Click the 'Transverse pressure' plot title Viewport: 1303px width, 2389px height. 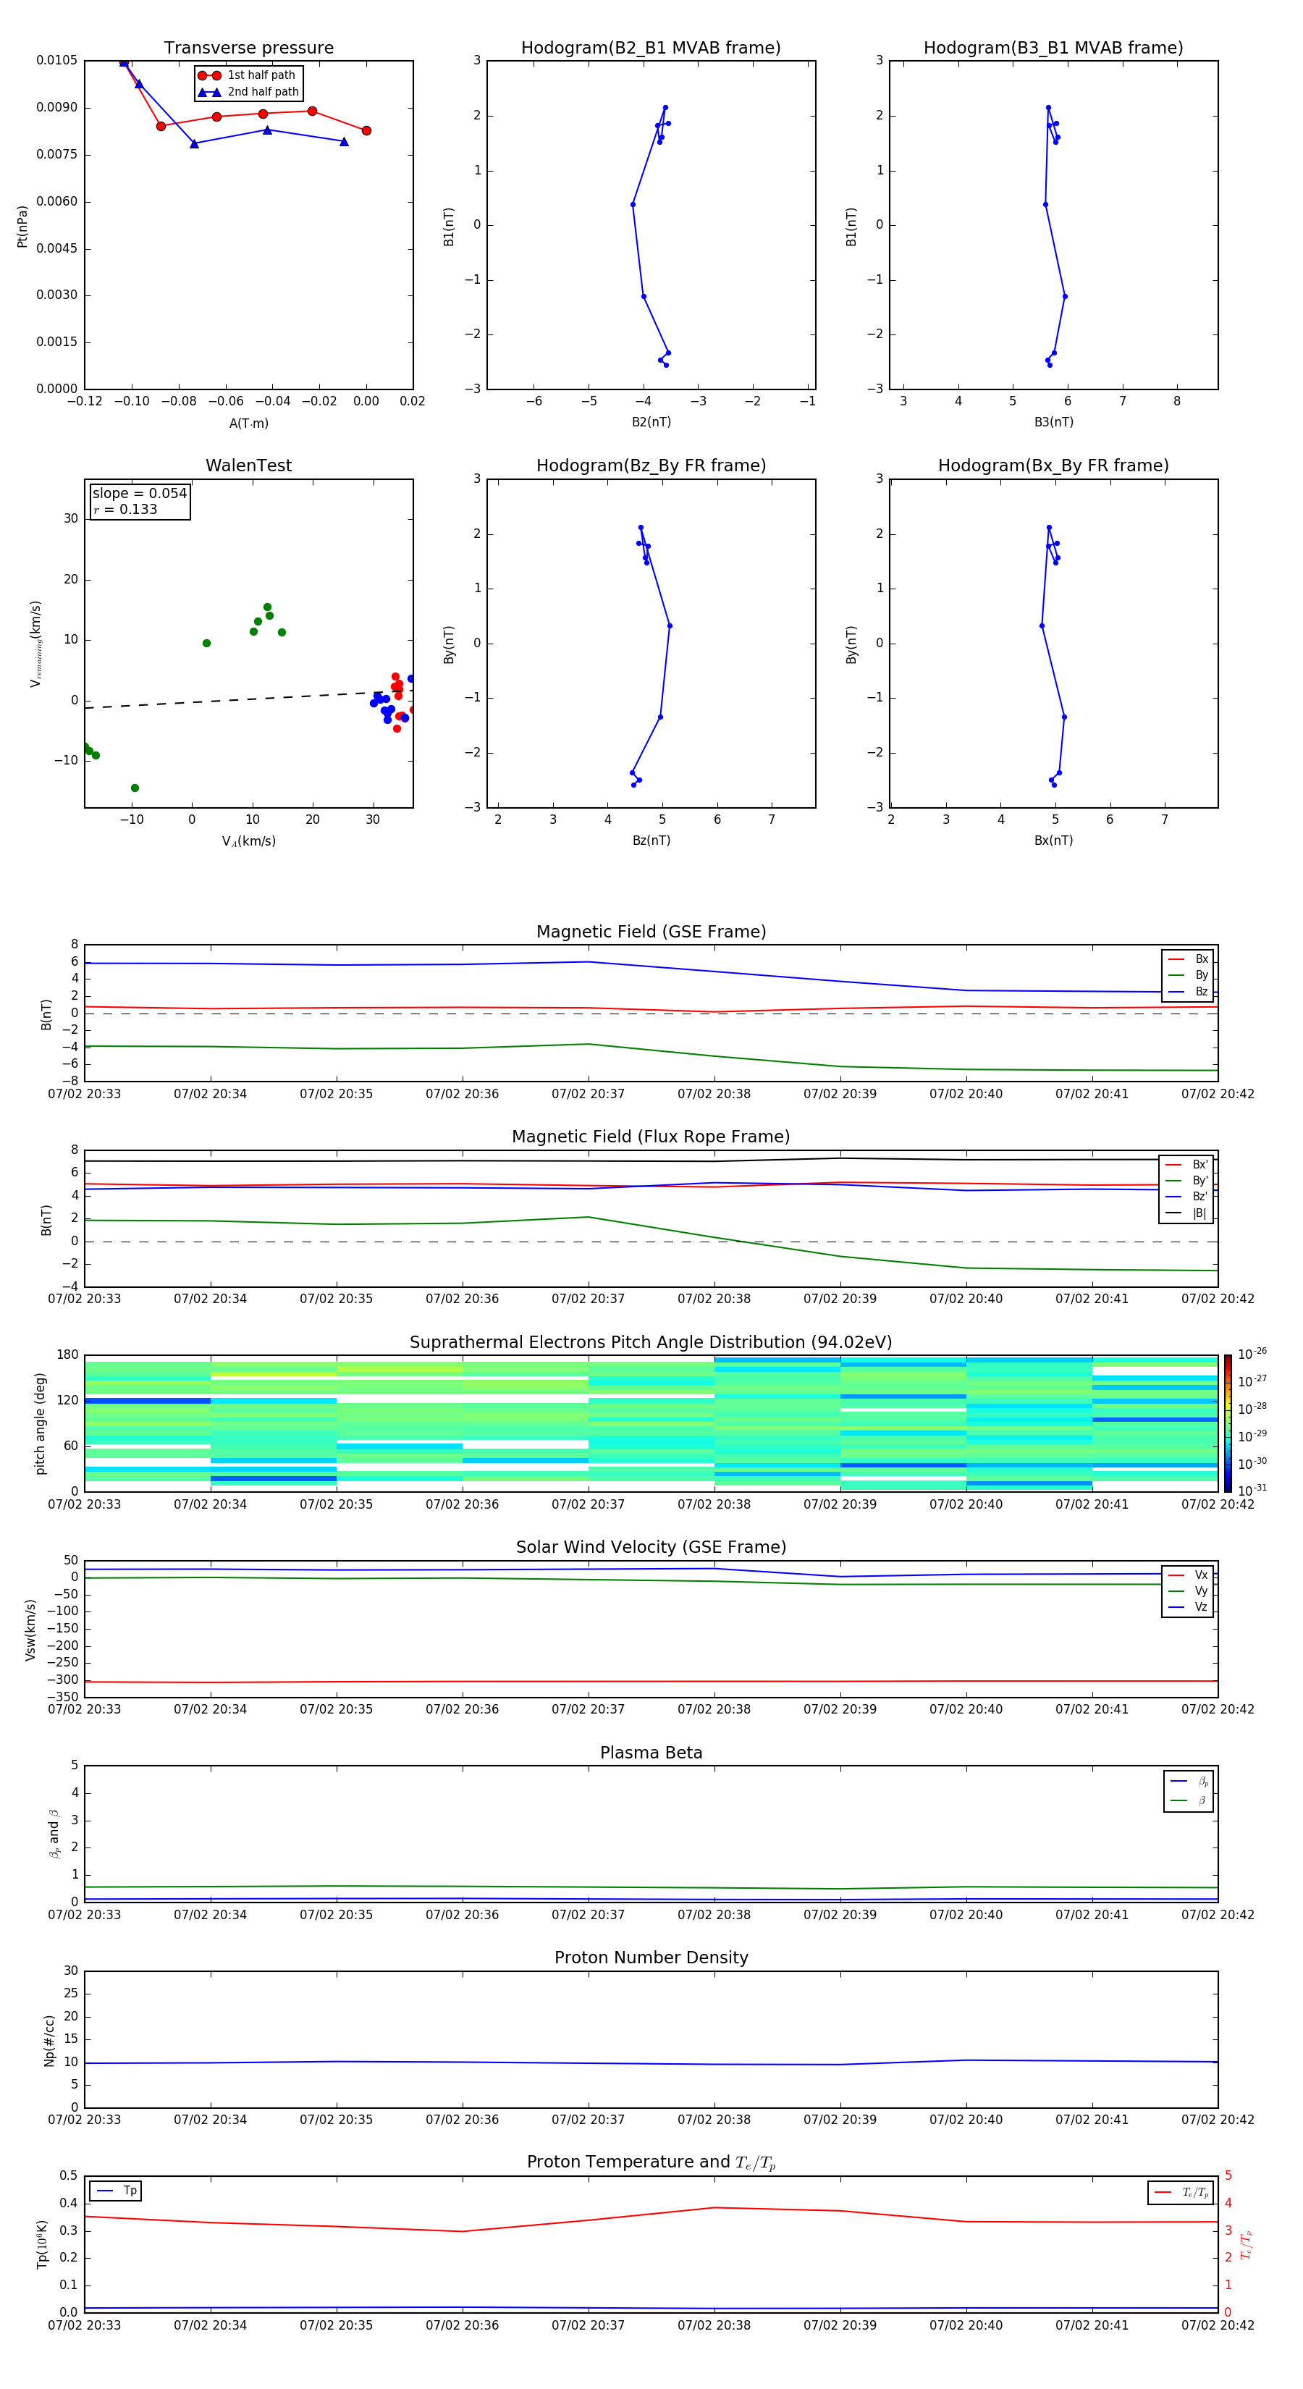(248, 47)
